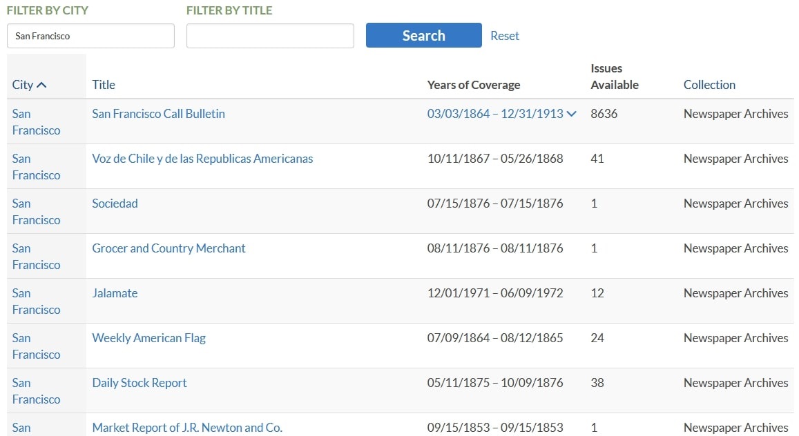Click the Issues Available column header

tap(615, 77)
